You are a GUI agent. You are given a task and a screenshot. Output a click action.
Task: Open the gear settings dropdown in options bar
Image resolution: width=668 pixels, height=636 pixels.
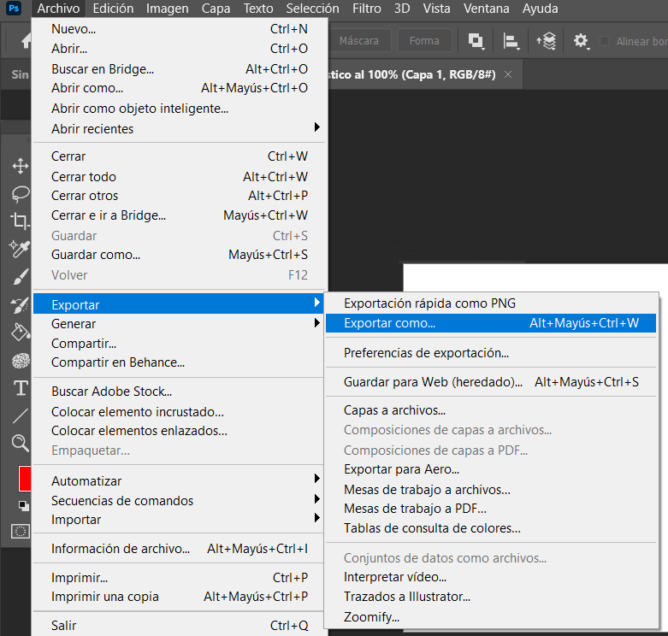582,41
